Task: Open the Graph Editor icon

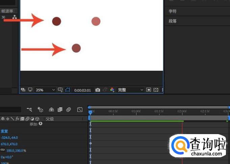Action: pyautogui.click(x=80, y=110)
